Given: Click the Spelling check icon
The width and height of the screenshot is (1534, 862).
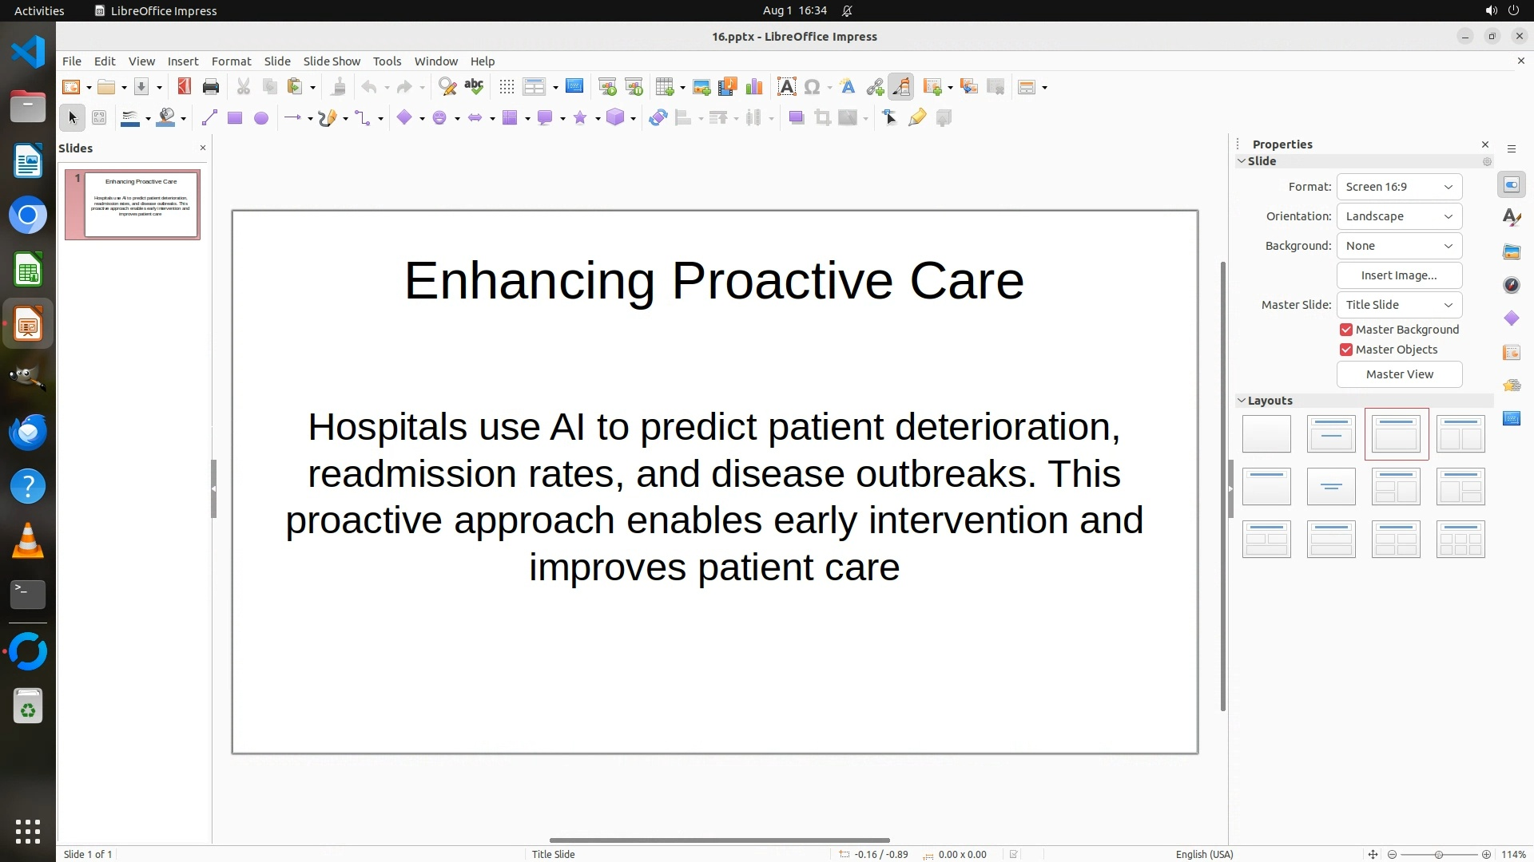Looking at the screenshot, I should (474, 87).
